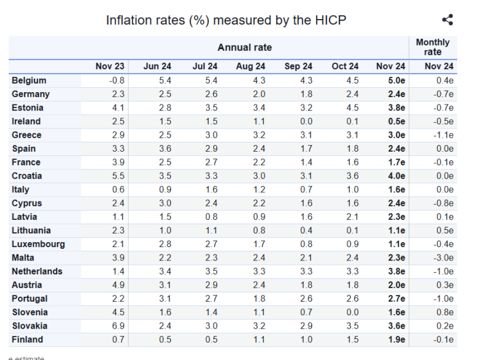The width and height of the screenshot is (491, 360).
Task: Click the Slovakia row label
Action: tap(29, 326)
